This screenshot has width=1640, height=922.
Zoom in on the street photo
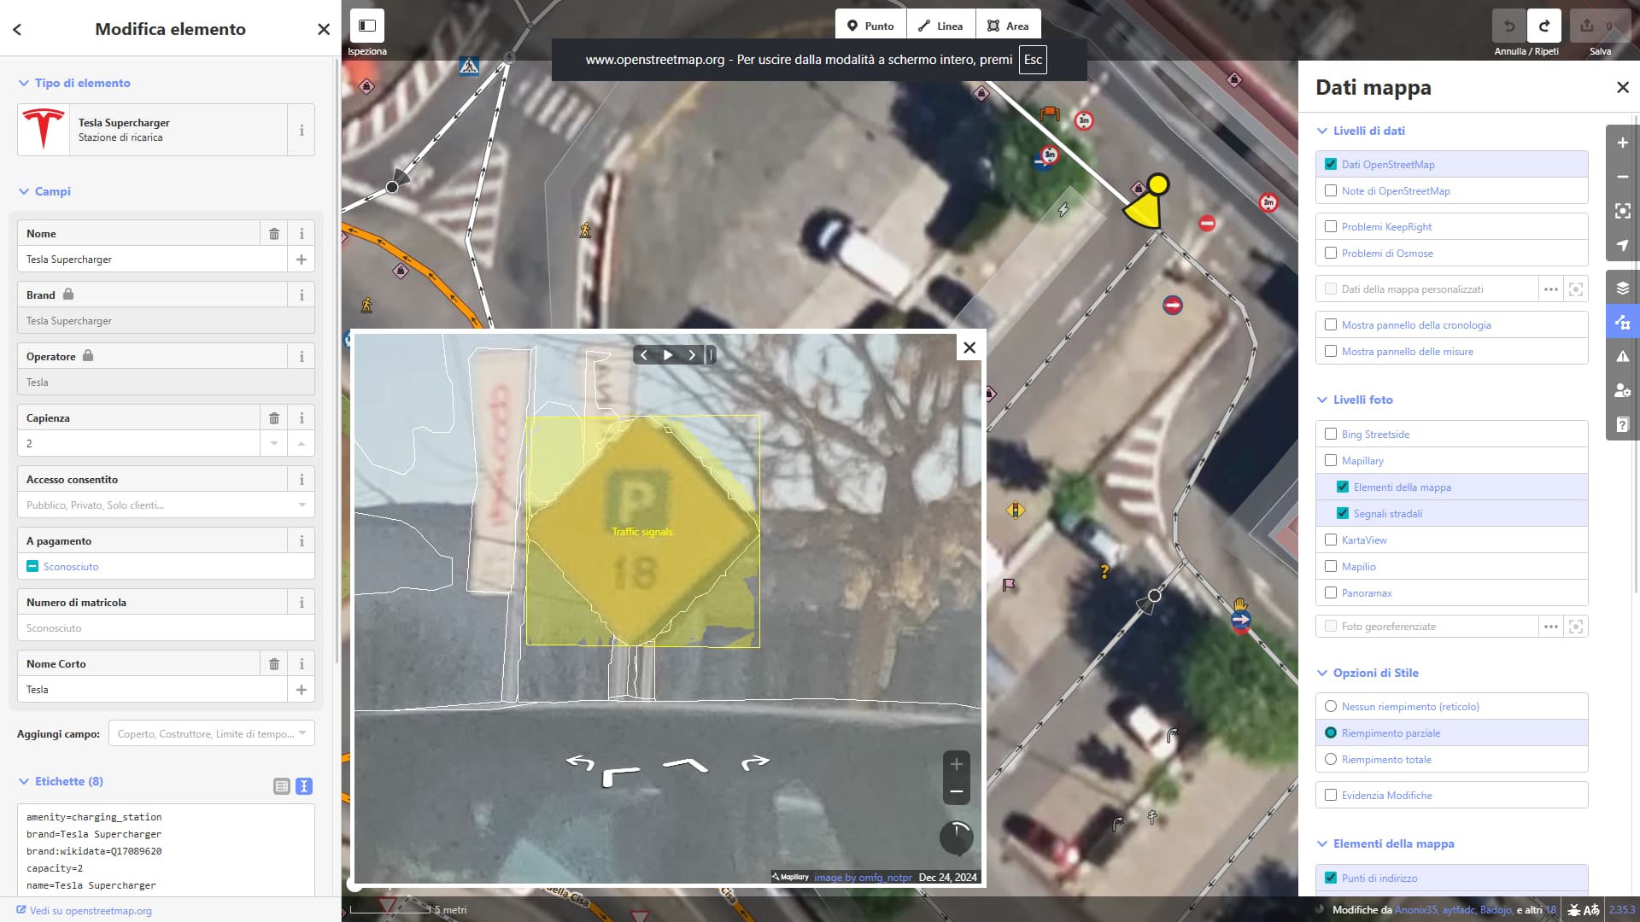point(957,764)
